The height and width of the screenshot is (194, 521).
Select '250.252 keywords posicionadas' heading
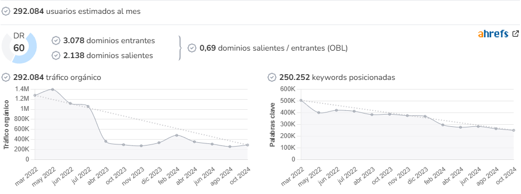click(337, 77)
